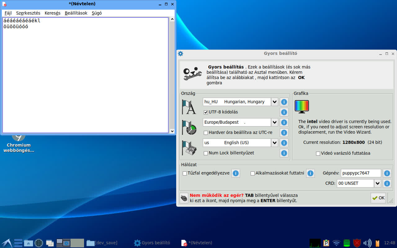Open the Fájl menu in text editor
Image resolution: width=397 pixels, height=248 pixels.
coord(8,13)
